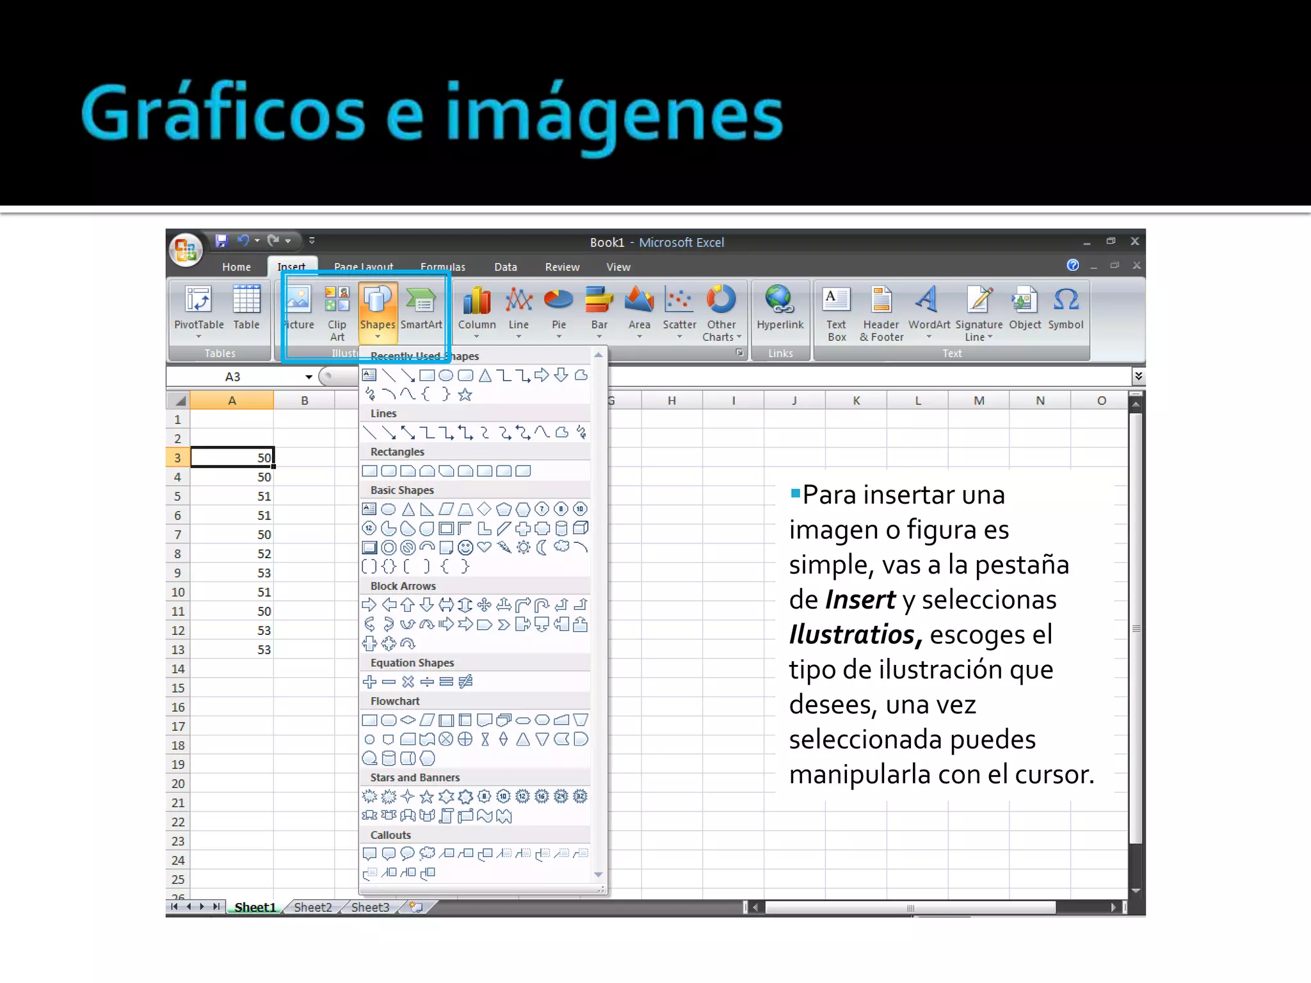This screenshot has width=1311, height=983.
Task: Customize Quick Access Toolbar dropdown
Action: (312, 241)
